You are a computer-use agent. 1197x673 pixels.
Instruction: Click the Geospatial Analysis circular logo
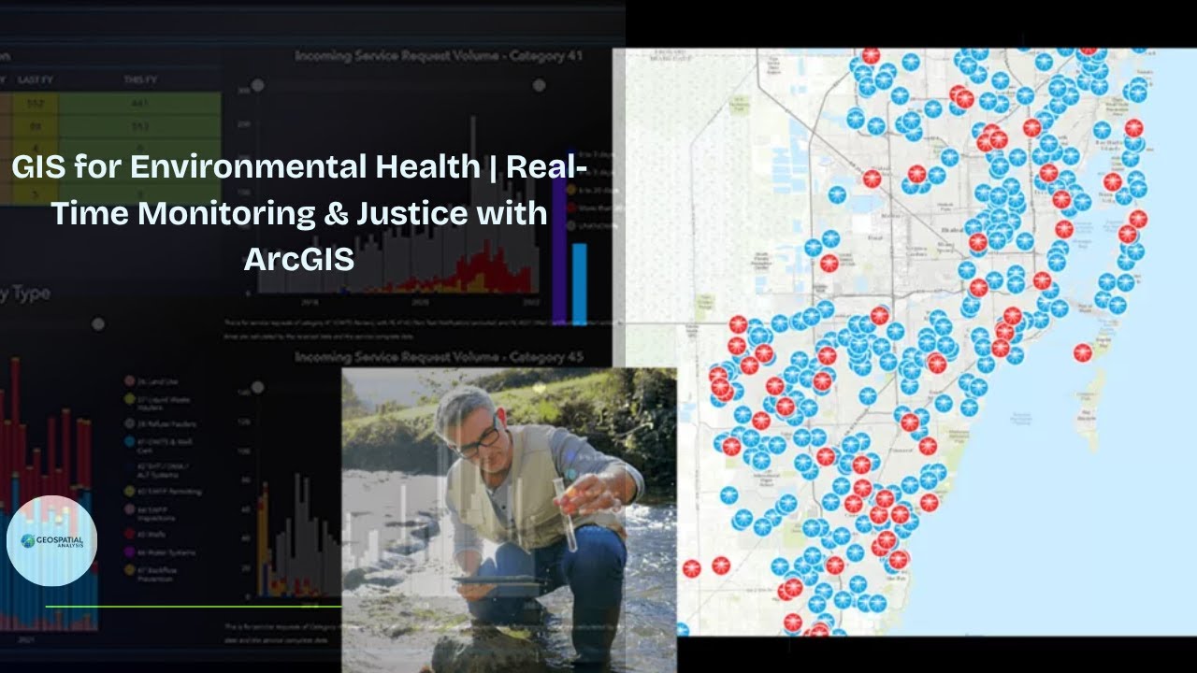[51, 541]
